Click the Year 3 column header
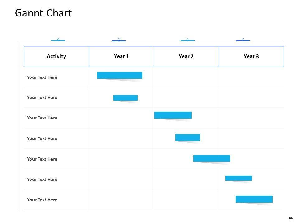 (251, 56)
